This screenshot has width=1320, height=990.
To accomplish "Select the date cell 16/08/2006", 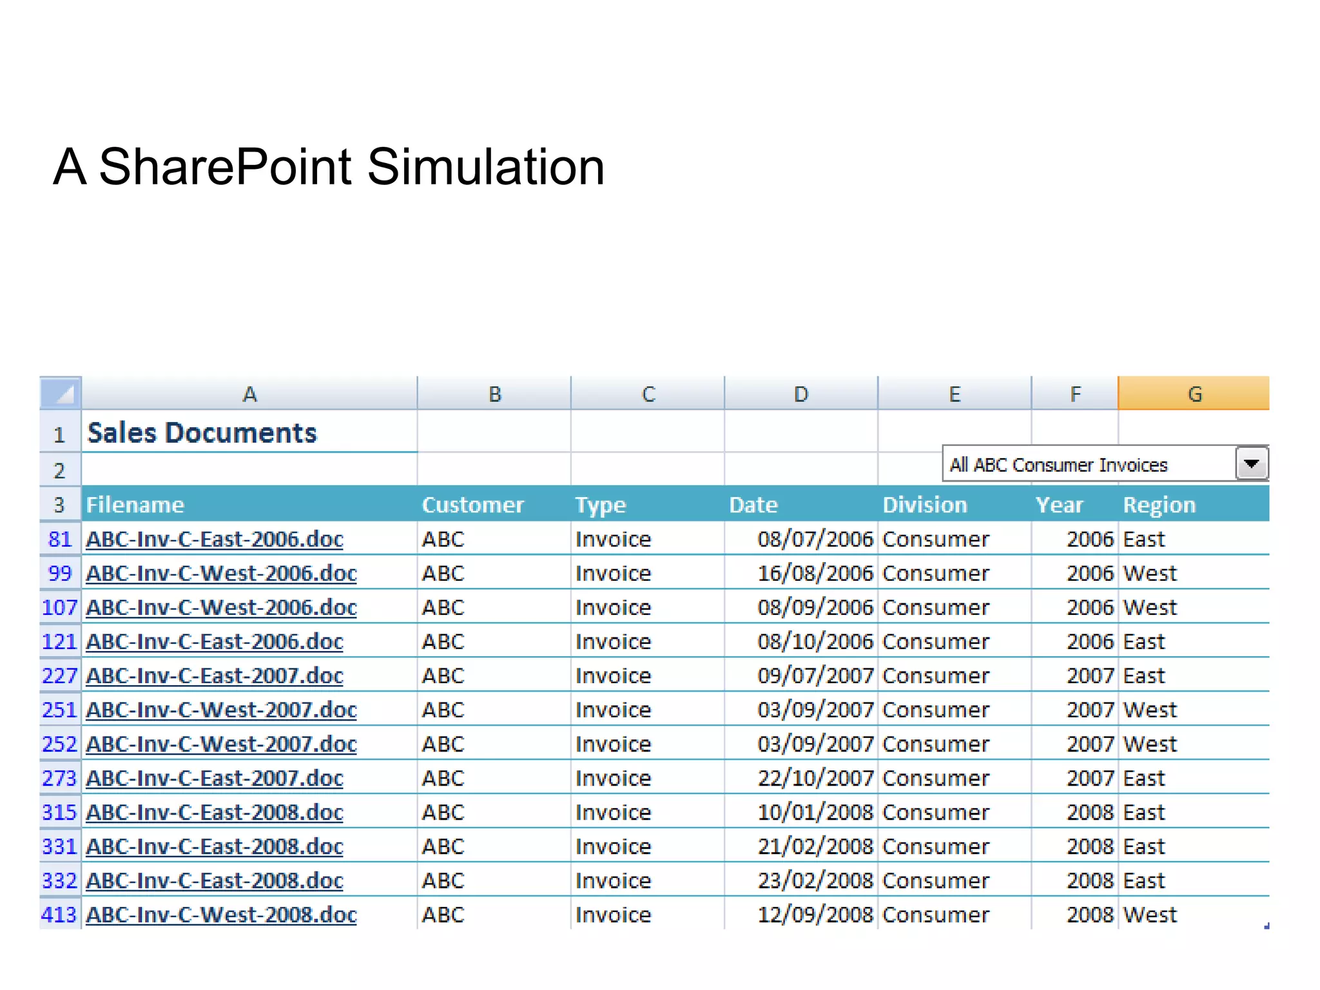I will tap(801, 573).
